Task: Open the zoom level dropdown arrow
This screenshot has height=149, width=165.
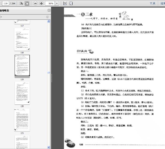Action: pyautogui.click(x=57, y=4)
